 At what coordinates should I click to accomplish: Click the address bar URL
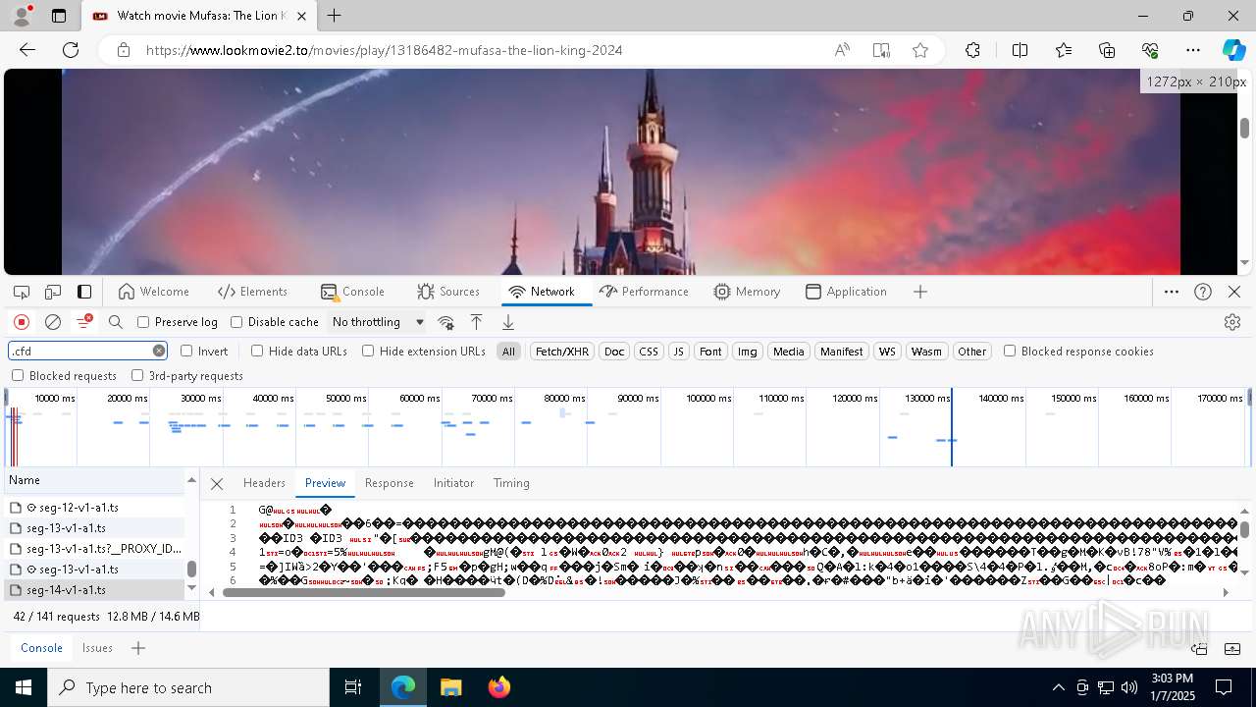[x=384, y=50]
